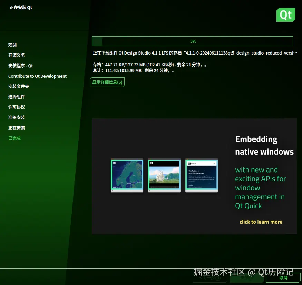Click the 取消 cancel button

(283, 278)
